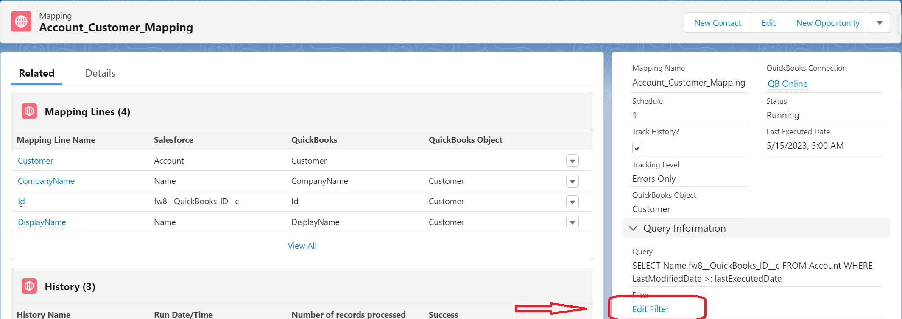Screen dimensions: 902x319
Task: Open the DisplayName mapping line link
Action: tap(42, 222)
